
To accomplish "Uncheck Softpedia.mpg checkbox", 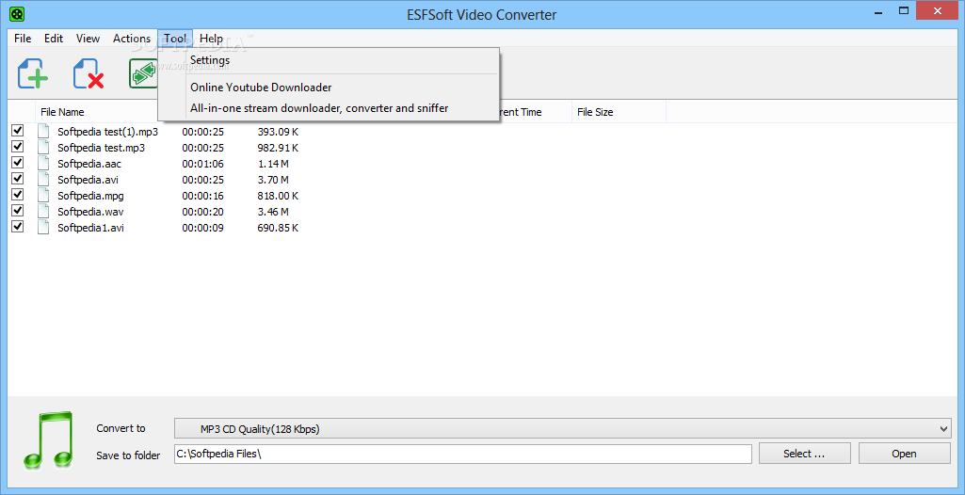I will 18,194.
